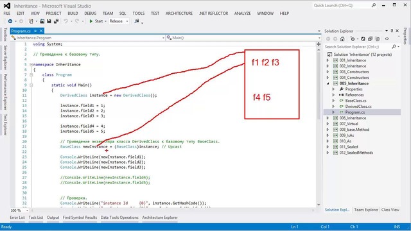
Task: Expand the 007_Virtual project node
Action: [328, 124]
